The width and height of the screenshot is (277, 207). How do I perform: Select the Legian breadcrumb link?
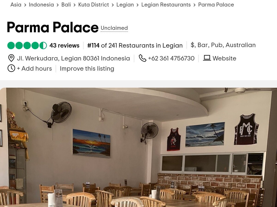coord(125,5)
